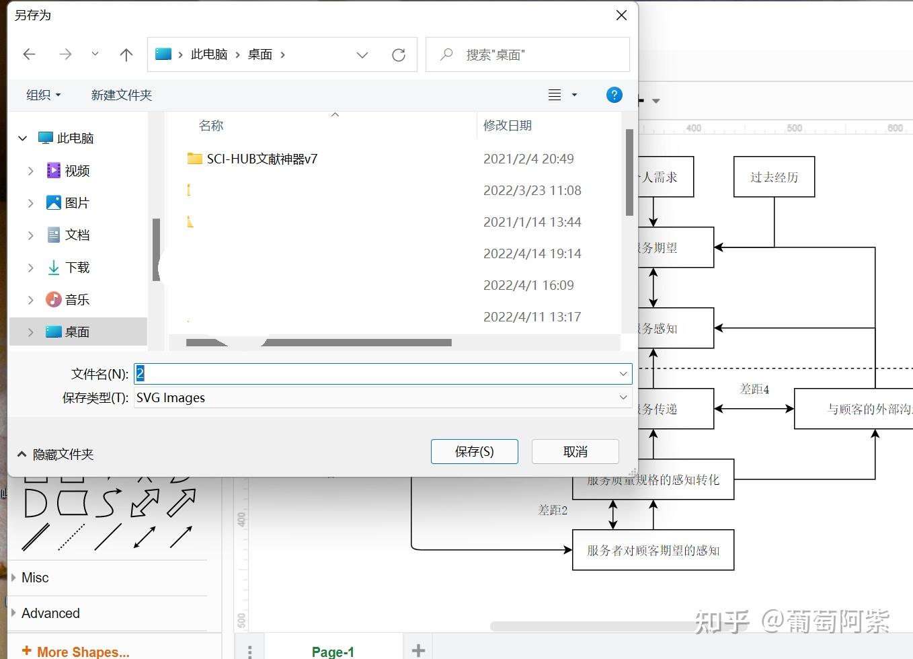Image resolution: width=913 pixels, height=659 pixels.
Task: Expand the address bar breadcrumb dropdown
Action: [x=362, y=54]
